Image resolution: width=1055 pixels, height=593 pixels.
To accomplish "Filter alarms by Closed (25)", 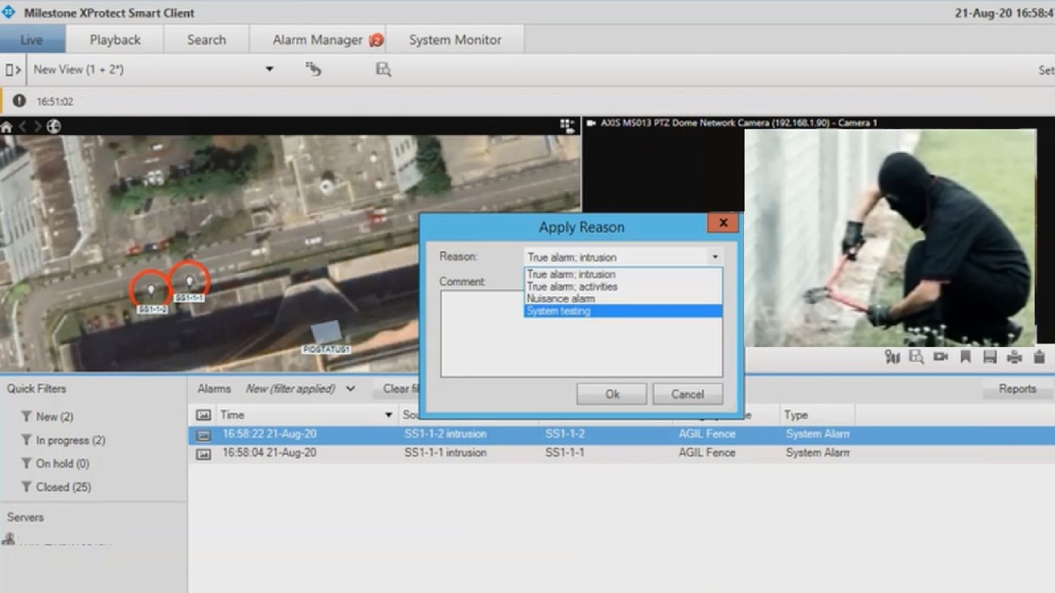I will (56, 487).
